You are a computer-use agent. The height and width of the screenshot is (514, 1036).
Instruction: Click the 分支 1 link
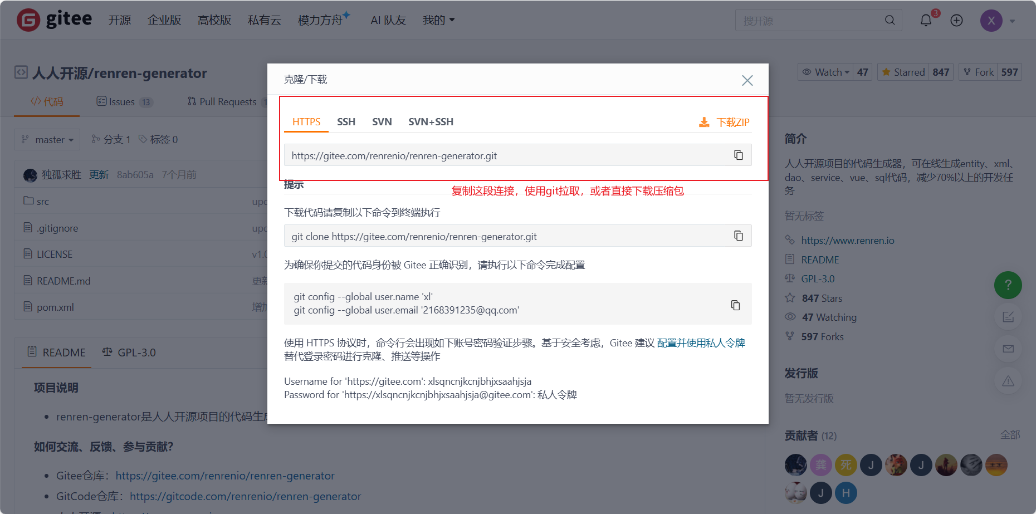[x=111, y=140]
